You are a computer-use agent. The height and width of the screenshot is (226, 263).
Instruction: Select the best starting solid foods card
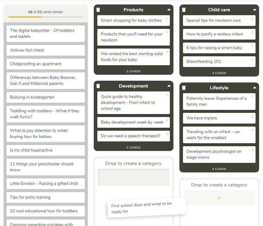coord(133,57)
